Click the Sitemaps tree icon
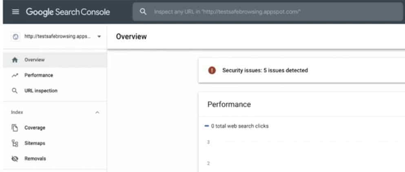The width and height of the screenshot is (405, 172). point(15,143)
